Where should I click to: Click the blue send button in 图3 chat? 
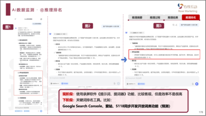pyautogui.click(x=197, y=84)
